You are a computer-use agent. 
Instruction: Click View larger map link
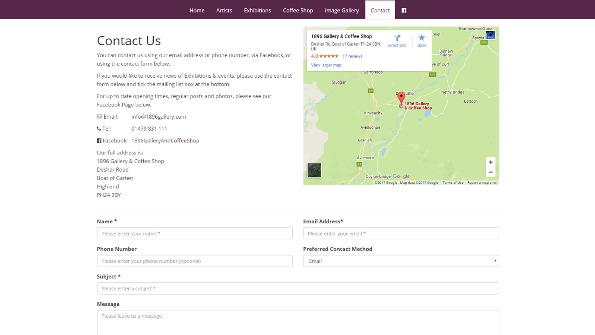(x=326, y=65)
